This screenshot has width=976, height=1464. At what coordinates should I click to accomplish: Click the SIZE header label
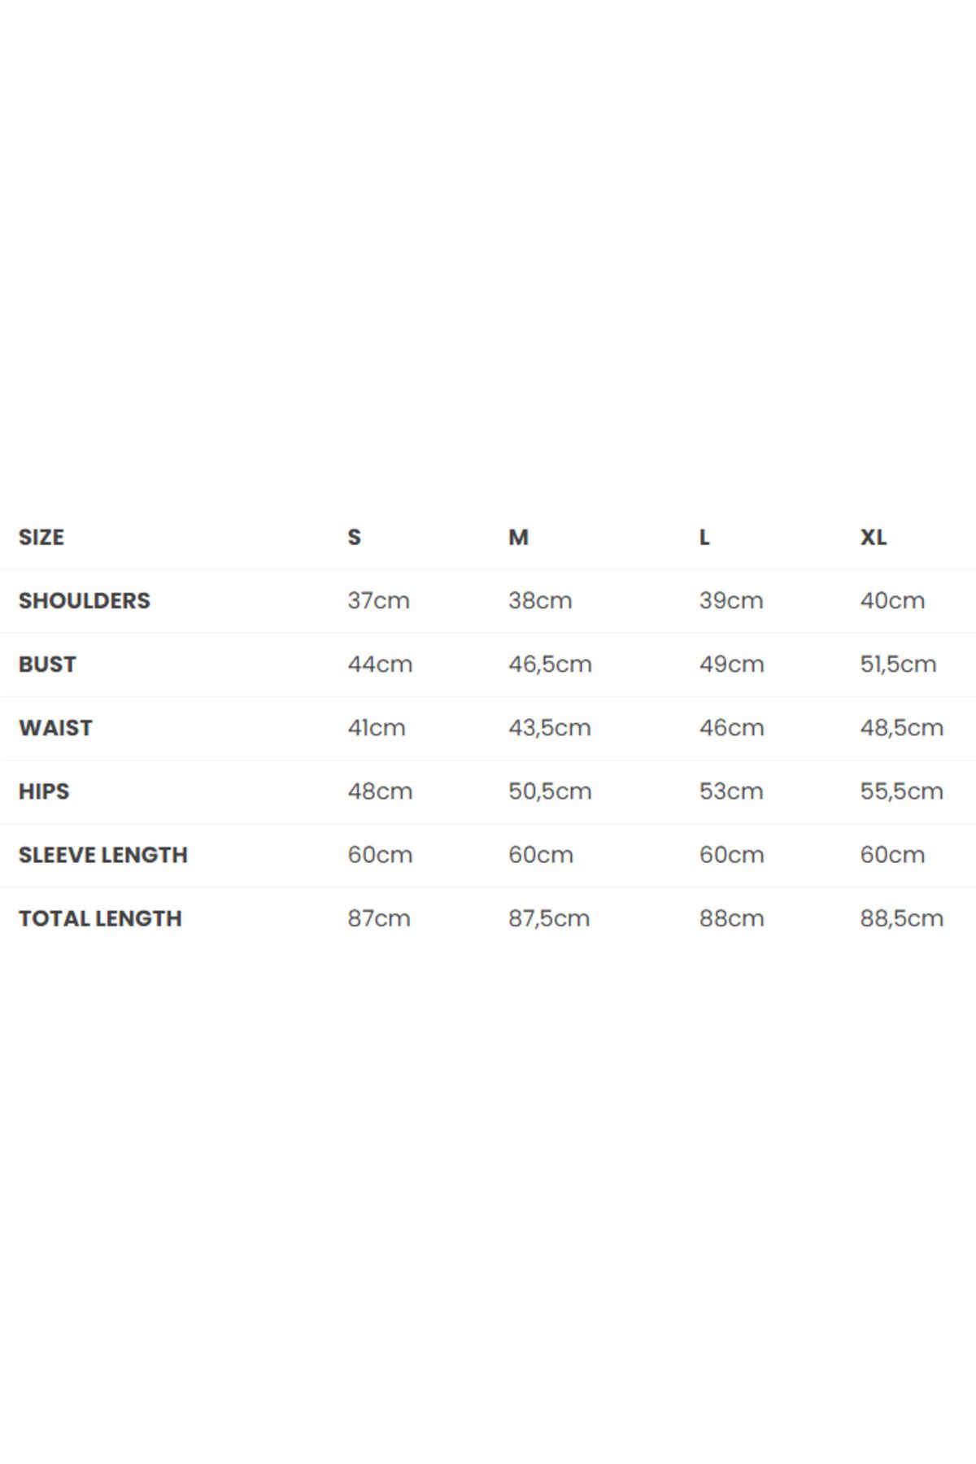[41, 538]
